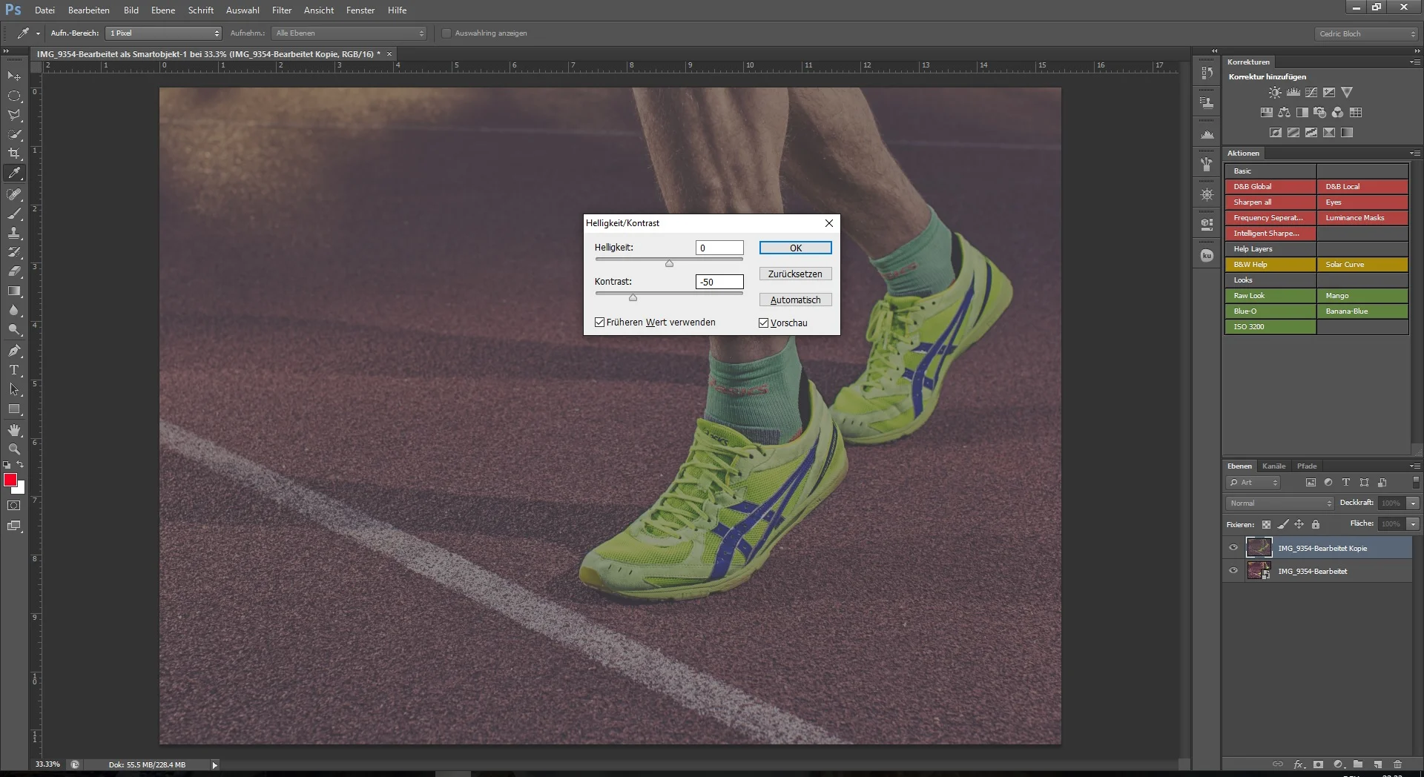Open the Bearbeiten menu

89,10
